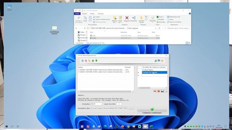
Task: Click the red Supprimer icon in ribbon
Action: point(127,19)
